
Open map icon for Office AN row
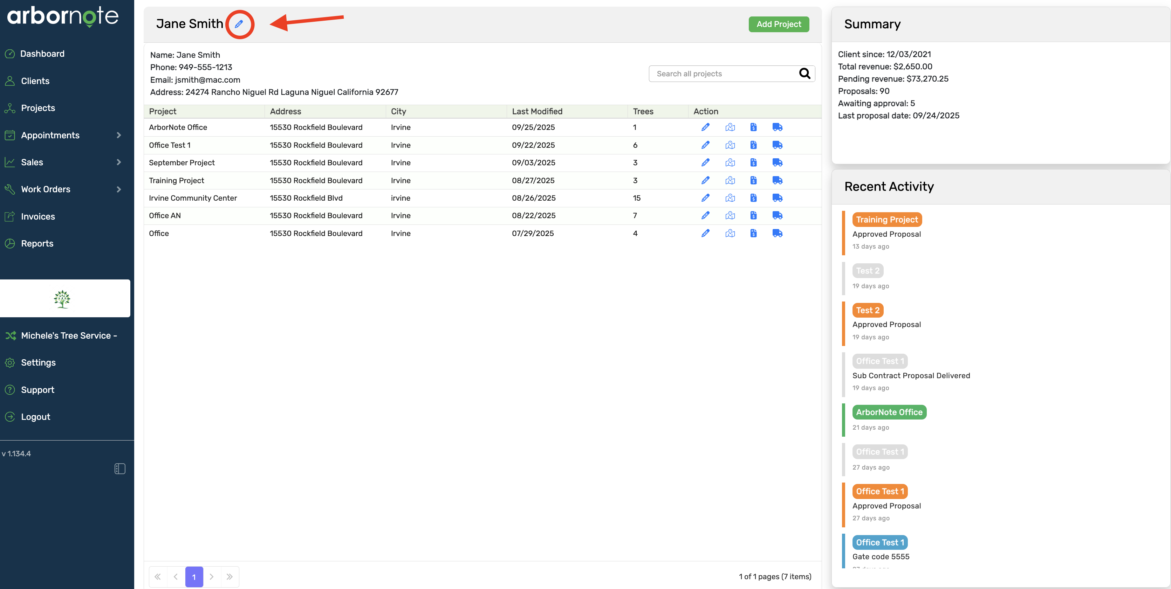[x=730, y=215]
